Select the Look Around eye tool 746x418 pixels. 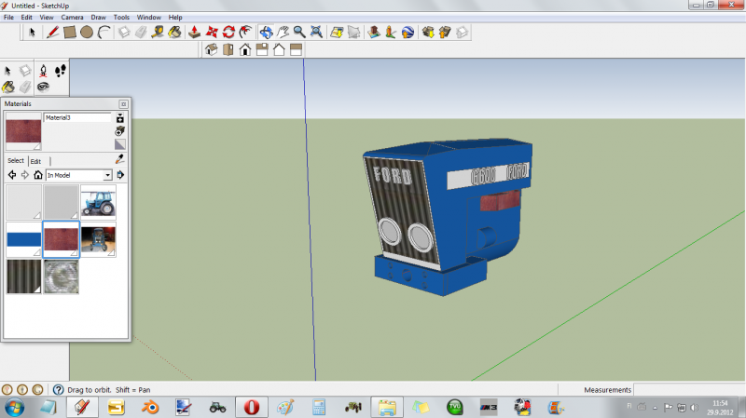pos(43,87)
